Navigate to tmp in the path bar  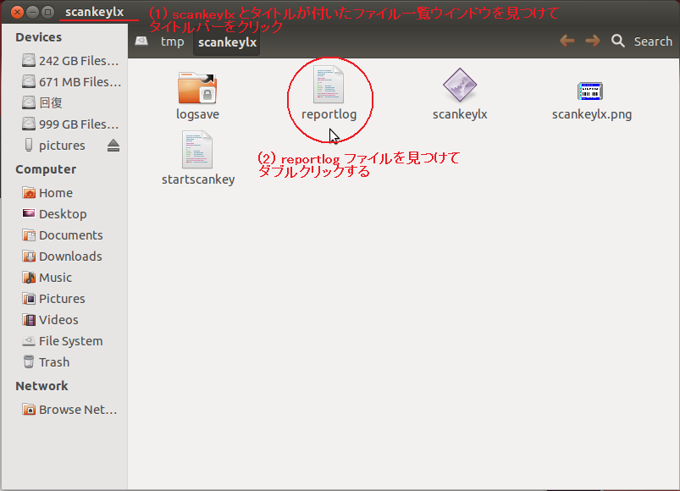click(173, 41)
